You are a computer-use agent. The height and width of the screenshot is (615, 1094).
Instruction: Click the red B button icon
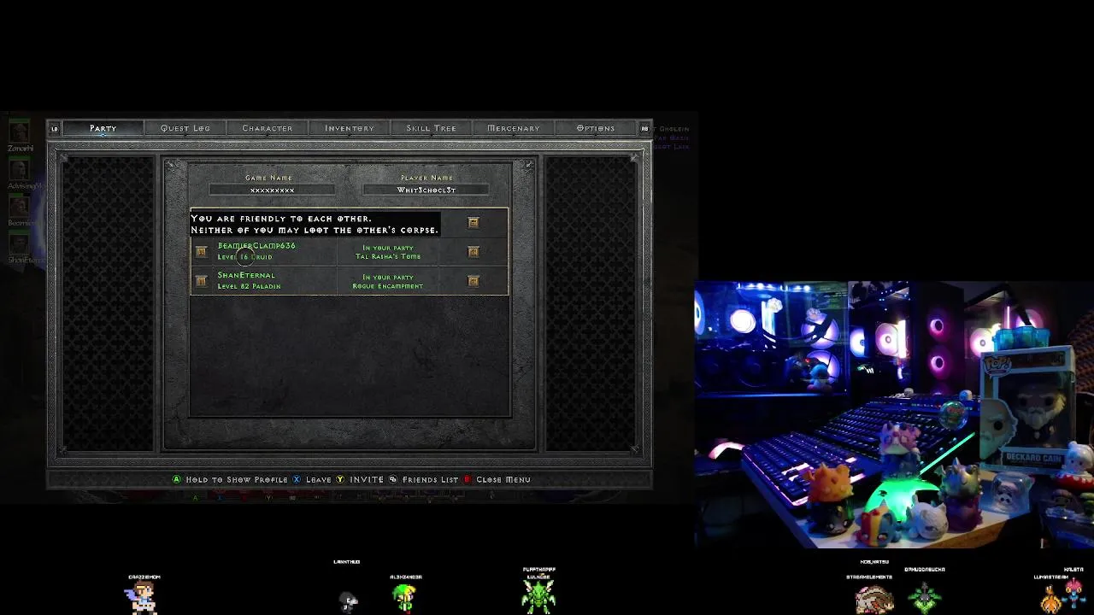(467, 479)
